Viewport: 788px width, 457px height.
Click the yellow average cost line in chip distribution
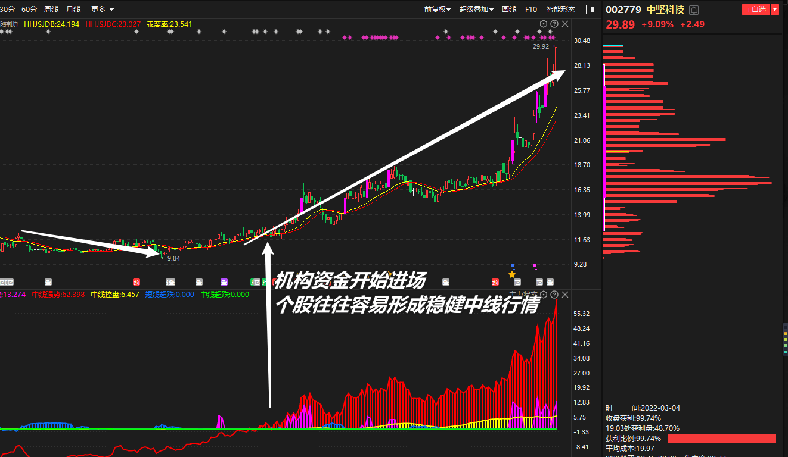(617, 152)
